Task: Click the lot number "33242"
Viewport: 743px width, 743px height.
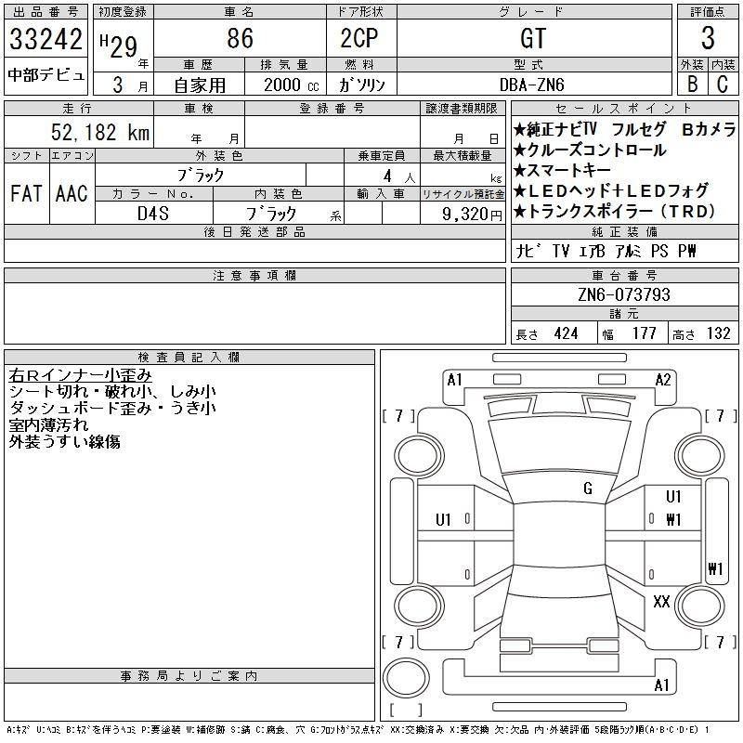Action: pyautogui.click(x=46, y=39)
